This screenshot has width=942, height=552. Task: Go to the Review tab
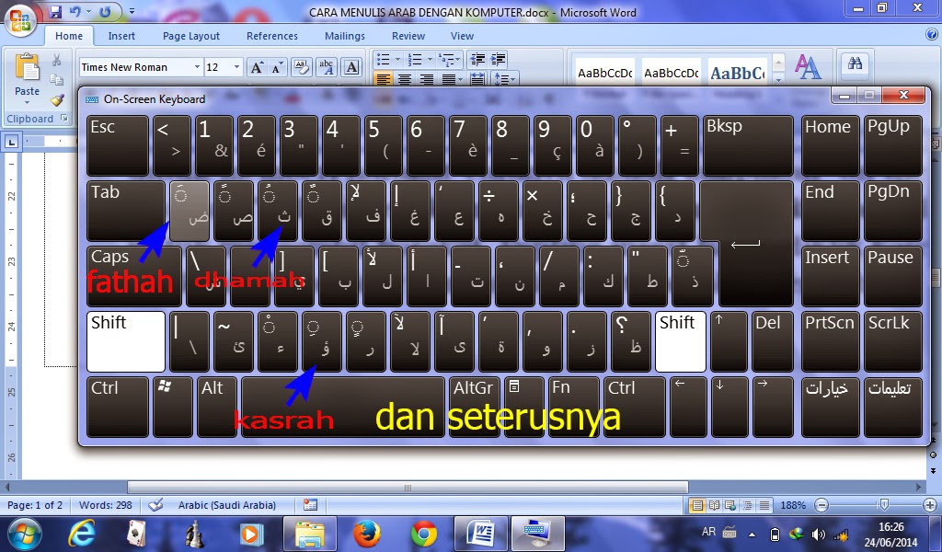pyautogui.click(x=408, y=36)
